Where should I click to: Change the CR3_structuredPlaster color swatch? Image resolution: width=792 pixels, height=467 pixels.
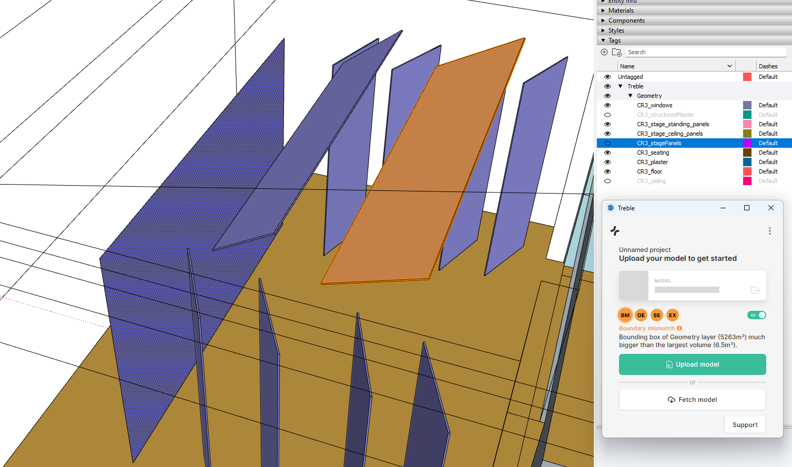click(x=747, y=115)
